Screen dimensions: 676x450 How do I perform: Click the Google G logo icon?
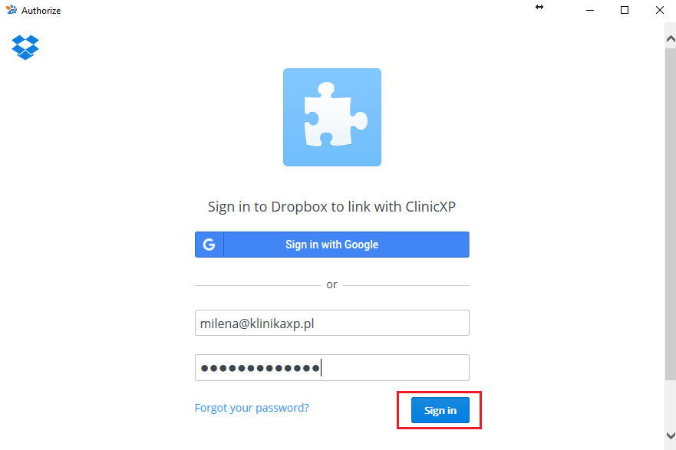point(209,245)
